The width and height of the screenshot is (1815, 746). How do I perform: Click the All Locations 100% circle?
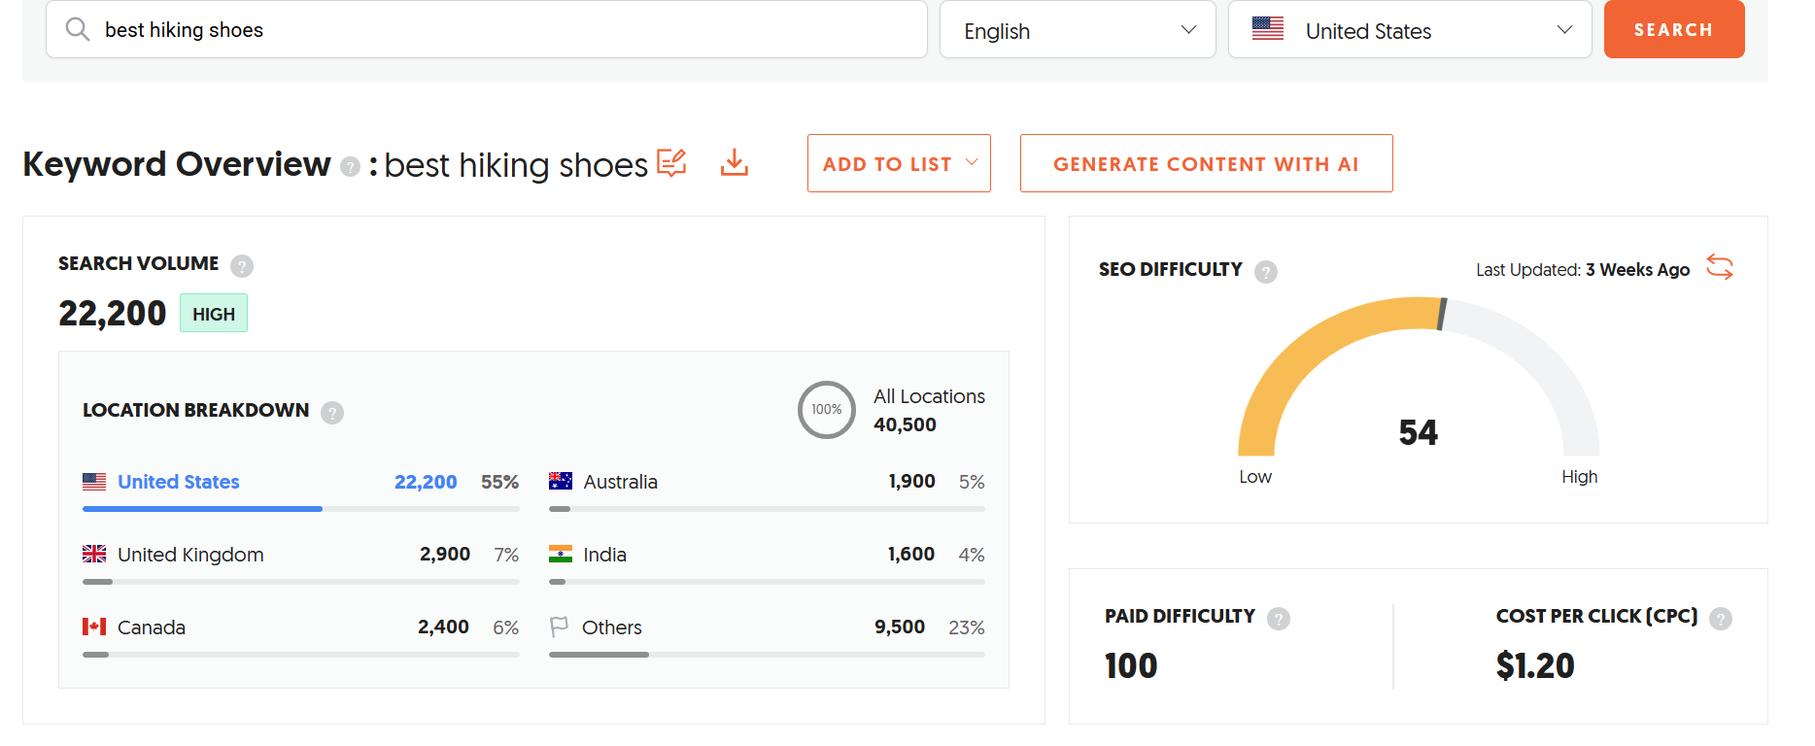pos(826,410)
